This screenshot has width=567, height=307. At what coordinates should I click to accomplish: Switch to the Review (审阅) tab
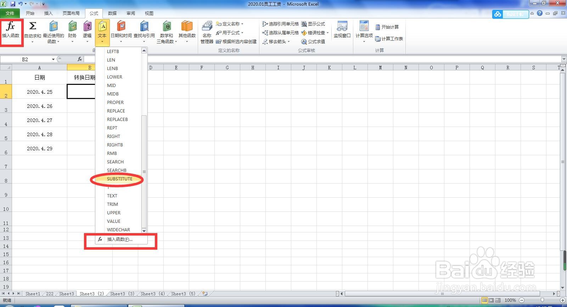click(131, 13)
